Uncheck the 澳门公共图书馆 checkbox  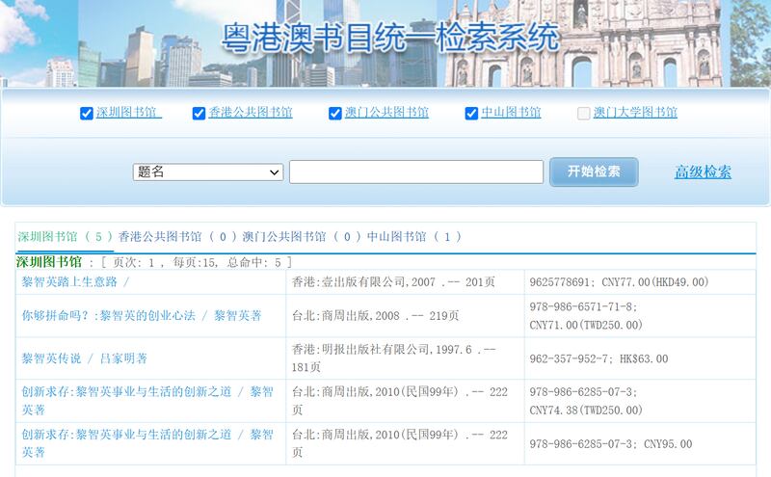tap(335, 113)
